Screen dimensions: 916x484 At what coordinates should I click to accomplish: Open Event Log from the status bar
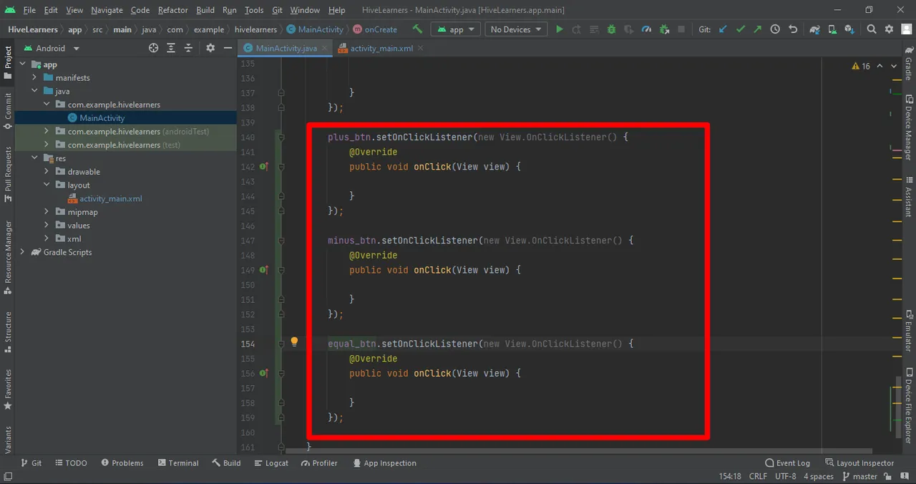pyautogui.click(x=787, y=463)
